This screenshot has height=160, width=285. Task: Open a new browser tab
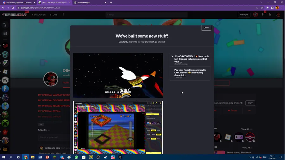pos(111,3)
